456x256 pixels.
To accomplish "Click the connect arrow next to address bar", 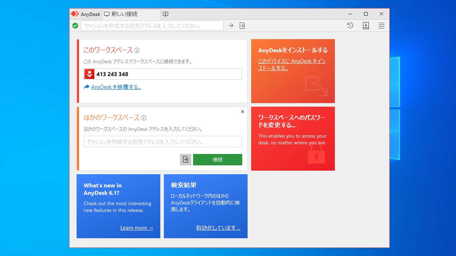I will point(231,26).
